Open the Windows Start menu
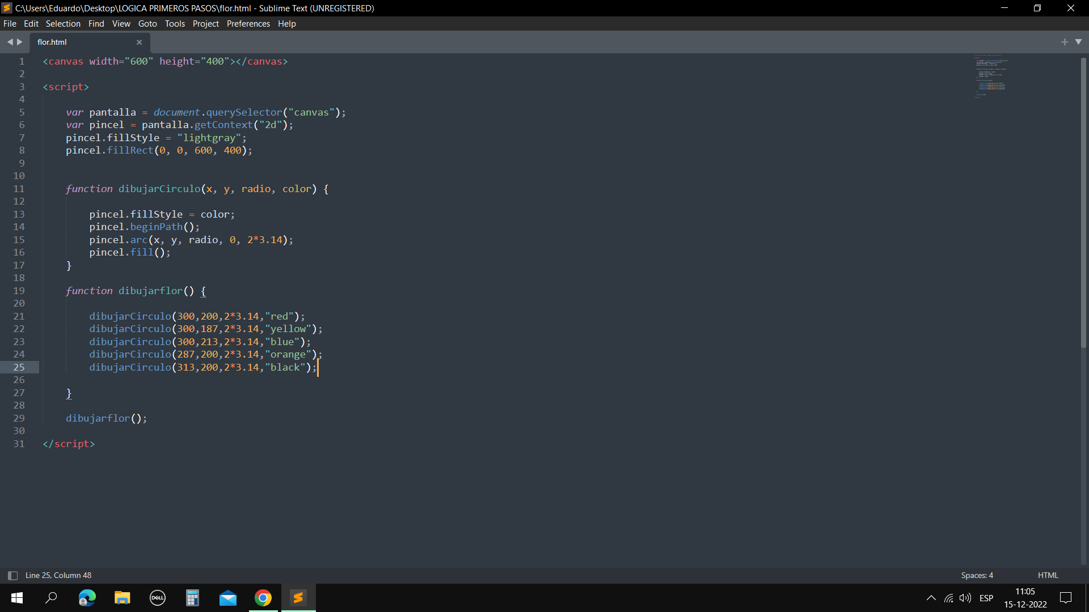This screenshot has height=612, width=1089. pos(17,598)
